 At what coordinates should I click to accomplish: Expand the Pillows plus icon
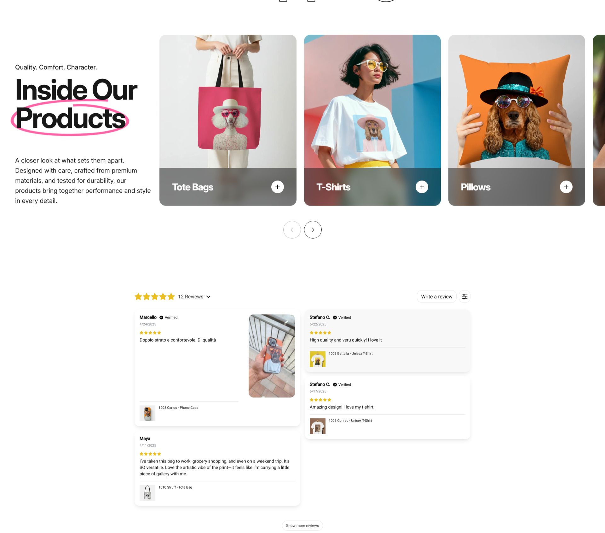tap(566, 187)
